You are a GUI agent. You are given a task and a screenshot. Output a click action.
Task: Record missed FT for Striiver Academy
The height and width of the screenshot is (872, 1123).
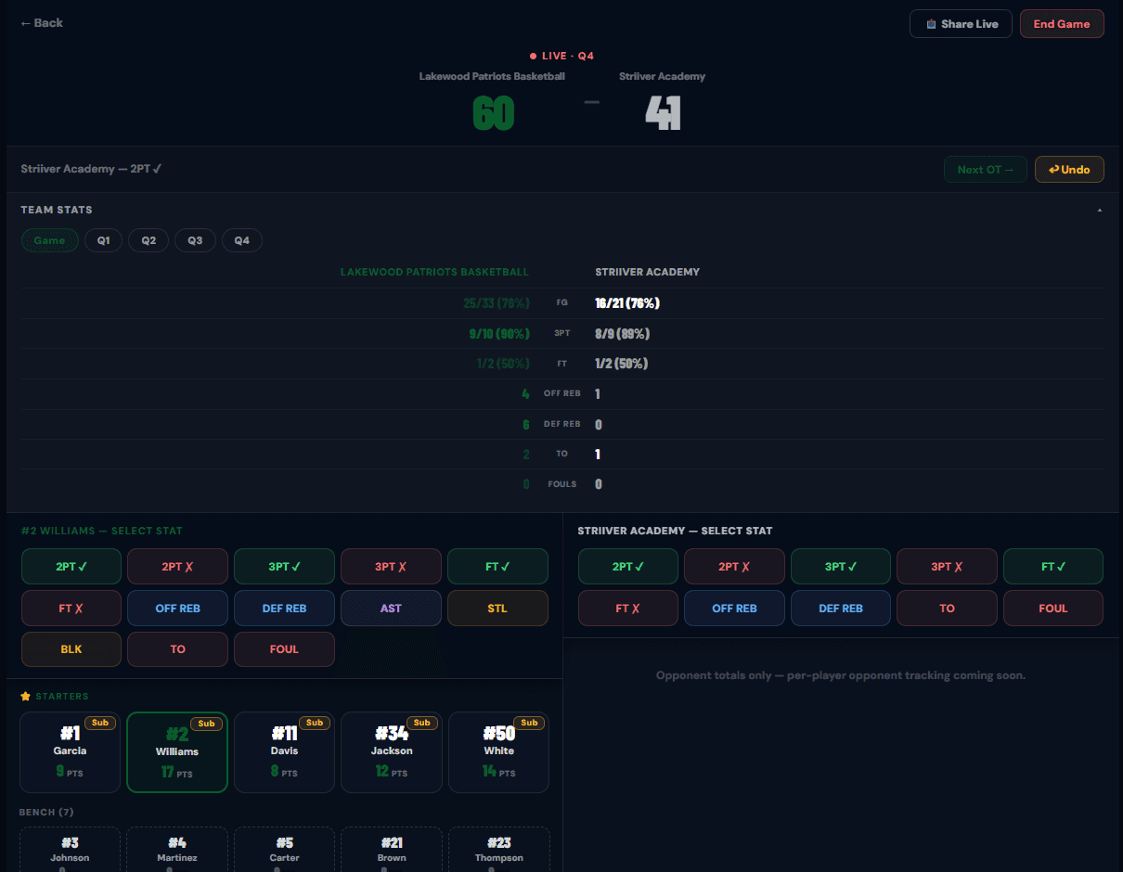click(x=628, y=609)
